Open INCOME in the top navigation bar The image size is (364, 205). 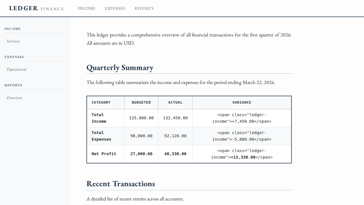87,8
